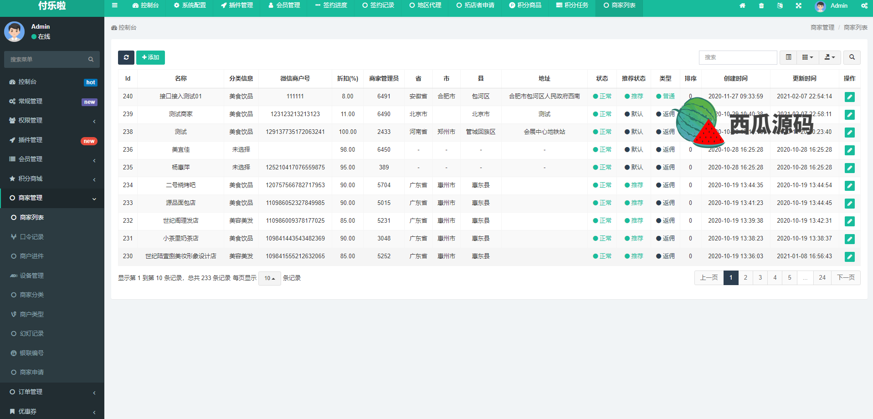Go to last page 24
Viewport: 873px width, 419px height.
point(822,278)
